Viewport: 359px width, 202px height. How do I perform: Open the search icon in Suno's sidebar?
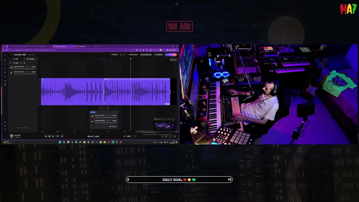(x=5, y=64)
